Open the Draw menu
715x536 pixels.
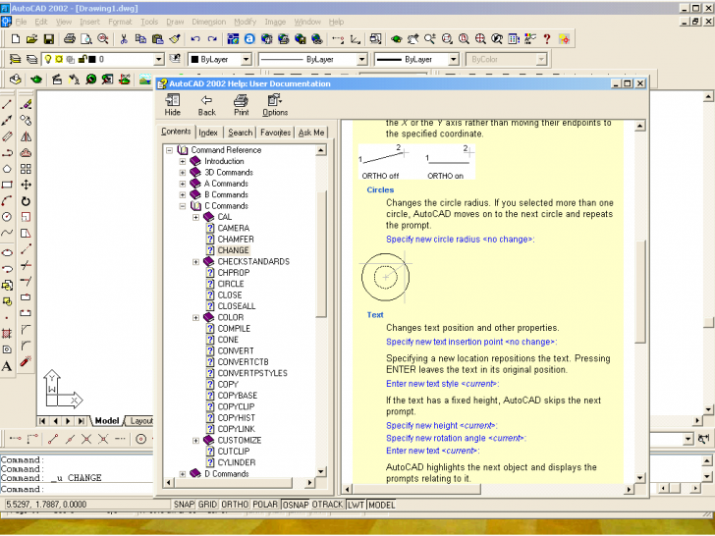tap(175, 22)
